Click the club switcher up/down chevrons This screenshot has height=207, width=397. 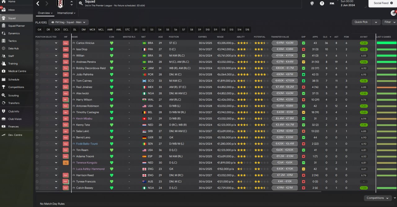tap(72, 3)
